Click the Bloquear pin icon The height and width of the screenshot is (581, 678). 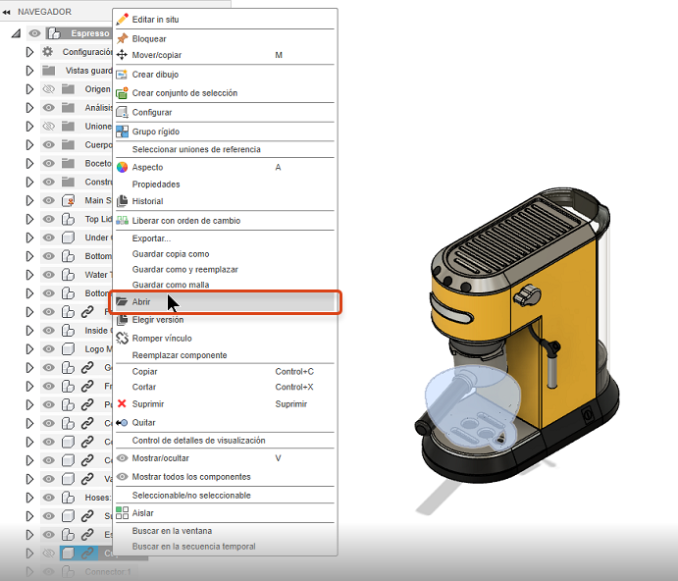(x=123, y=38)
